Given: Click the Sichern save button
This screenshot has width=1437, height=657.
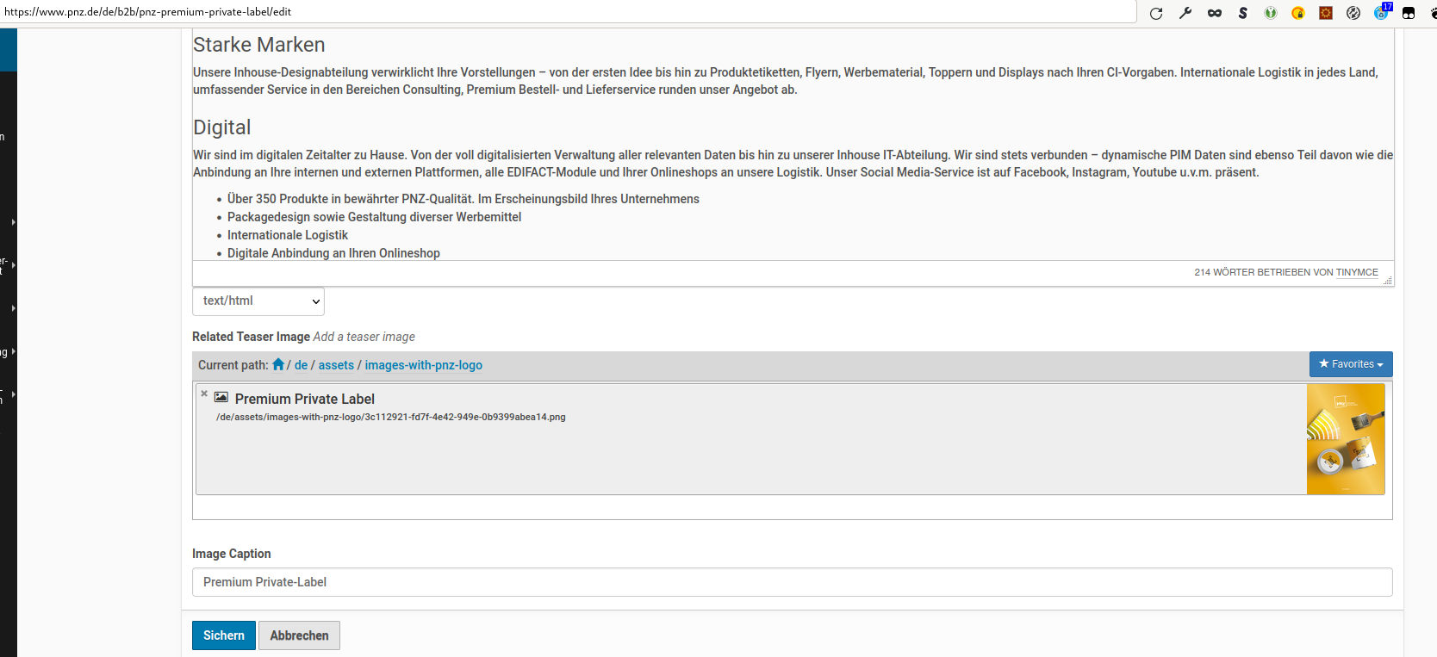Looking at the screenshot, I should point(224,635).
